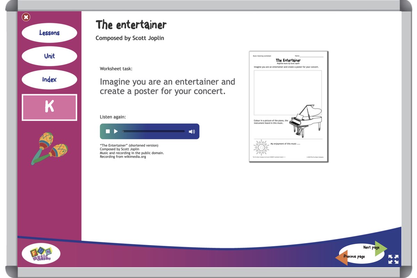Click the Fun Music Academy logo
This screenshot has width=417, height=278.
41,254
